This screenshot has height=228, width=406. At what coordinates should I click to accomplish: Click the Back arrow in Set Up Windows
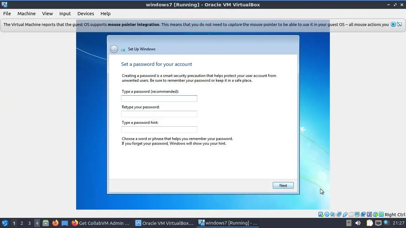[x=114, y=49]
